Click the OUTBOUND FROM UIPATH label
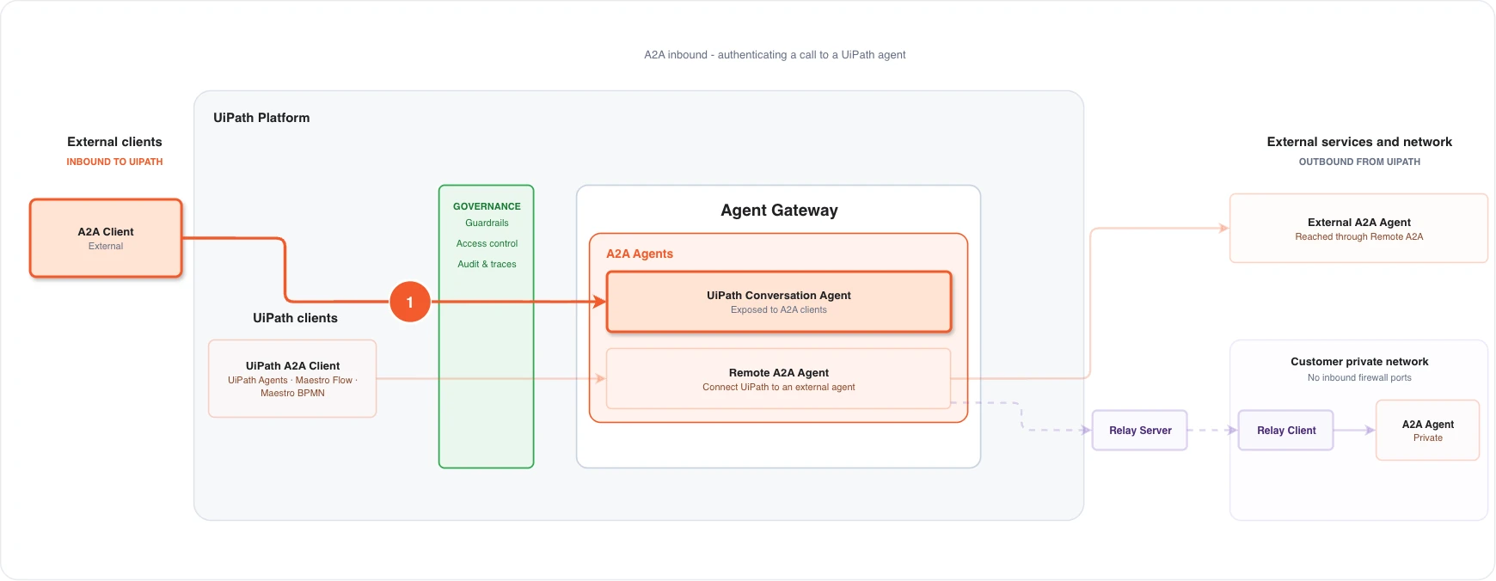The width and height of the screenshot is (1496, 581). pyautogui.click(x=1359, y=162)
